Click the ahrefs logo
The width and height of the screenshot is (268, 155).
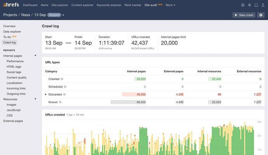tap(10, 5)
